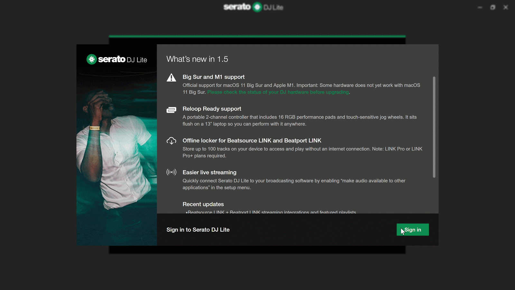Click the Recent updates heading
The width and height of the screenshot is (515, 290).
coord(203,204)
